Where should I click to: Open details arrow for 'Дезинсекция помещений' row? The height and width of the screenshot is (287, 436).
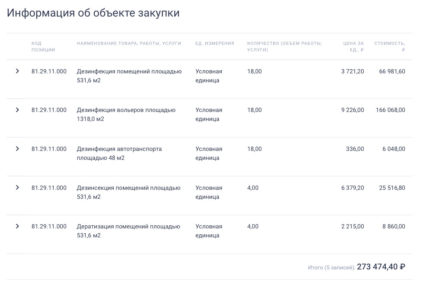click(17, 188)
